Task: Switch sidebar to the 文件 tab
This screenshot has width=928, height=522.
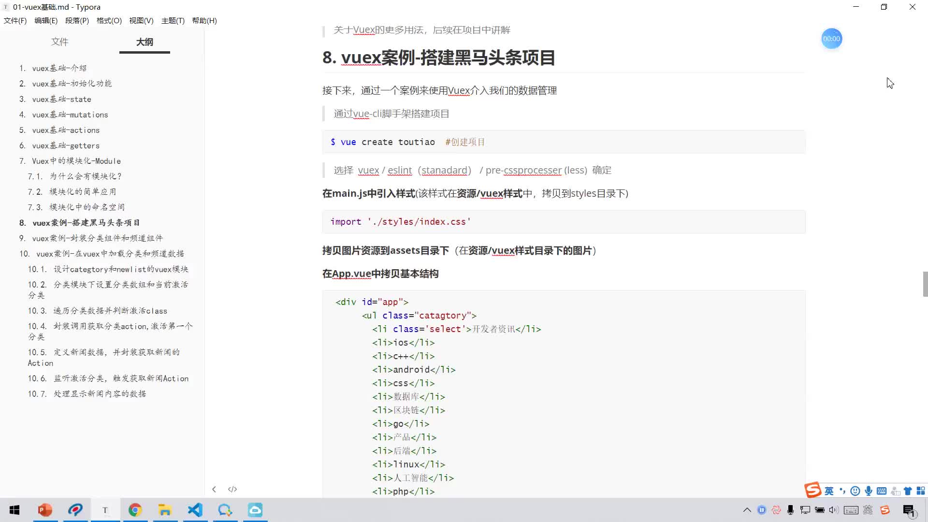Action: pyautogui.click(x=59, y=42)
